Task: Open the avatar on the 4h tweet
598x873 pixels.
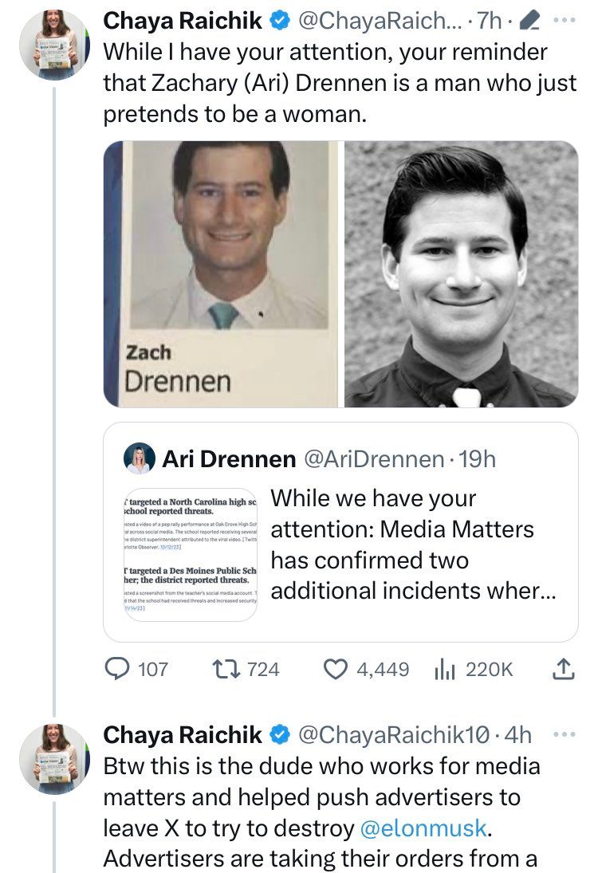Action: (x=53, y=757)
